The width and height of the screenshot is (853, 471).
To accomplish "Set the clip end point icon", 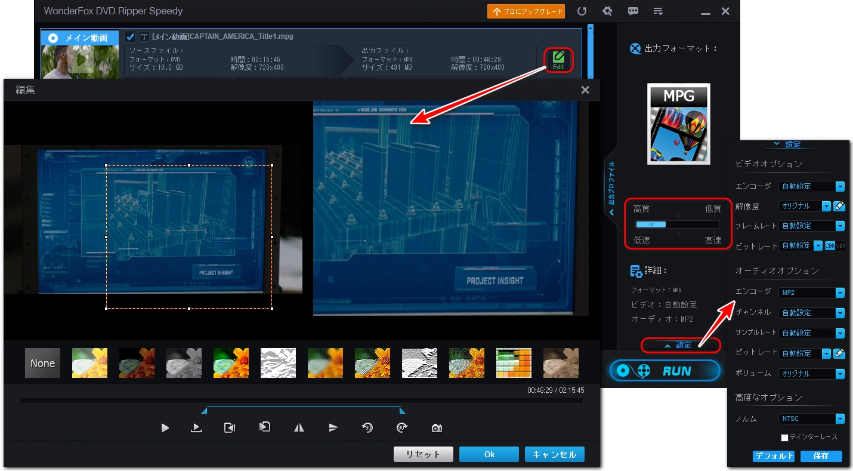I will [x=265, y=427].
